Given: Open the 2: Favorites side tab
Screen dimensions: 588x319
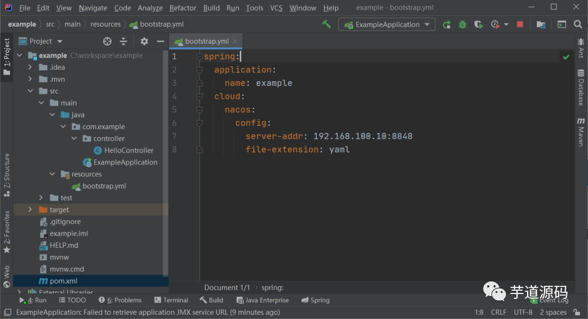Looking at the screenshot, I should [x=7, y=232].
